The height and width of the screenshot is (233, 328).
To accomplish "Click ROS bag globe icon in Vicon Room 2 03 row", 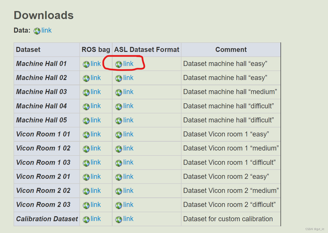I will pyautogui.click(x=86, y=205).
